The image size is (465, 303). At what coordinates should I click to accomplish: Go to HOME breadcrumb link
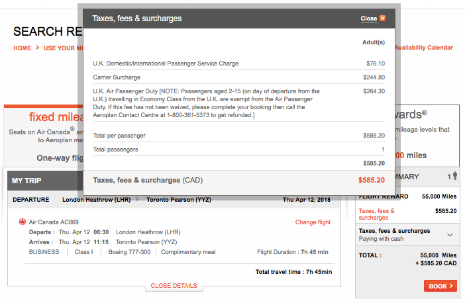coord(23,48)
